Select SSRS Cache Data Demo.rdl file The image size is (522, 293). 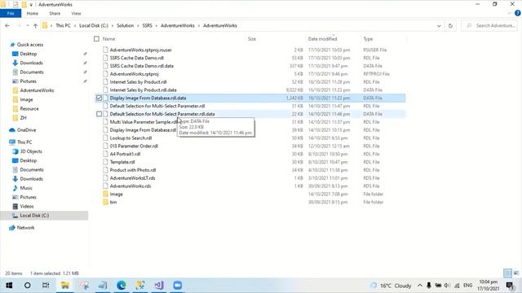tap(137, 58)
